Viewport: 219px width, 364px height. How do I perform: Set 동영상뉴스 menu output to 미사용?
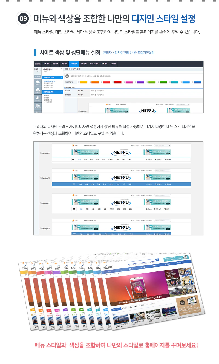(98, 95)
